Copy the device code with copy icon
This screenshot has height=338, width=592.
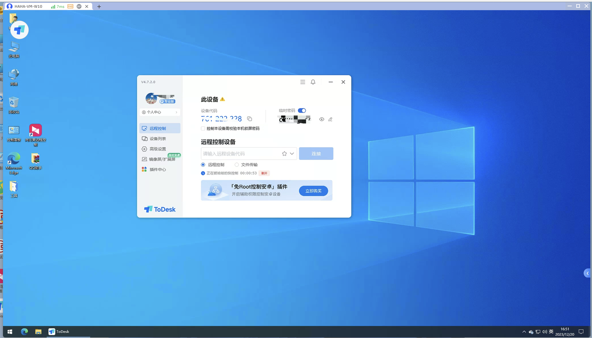point(250,119)
